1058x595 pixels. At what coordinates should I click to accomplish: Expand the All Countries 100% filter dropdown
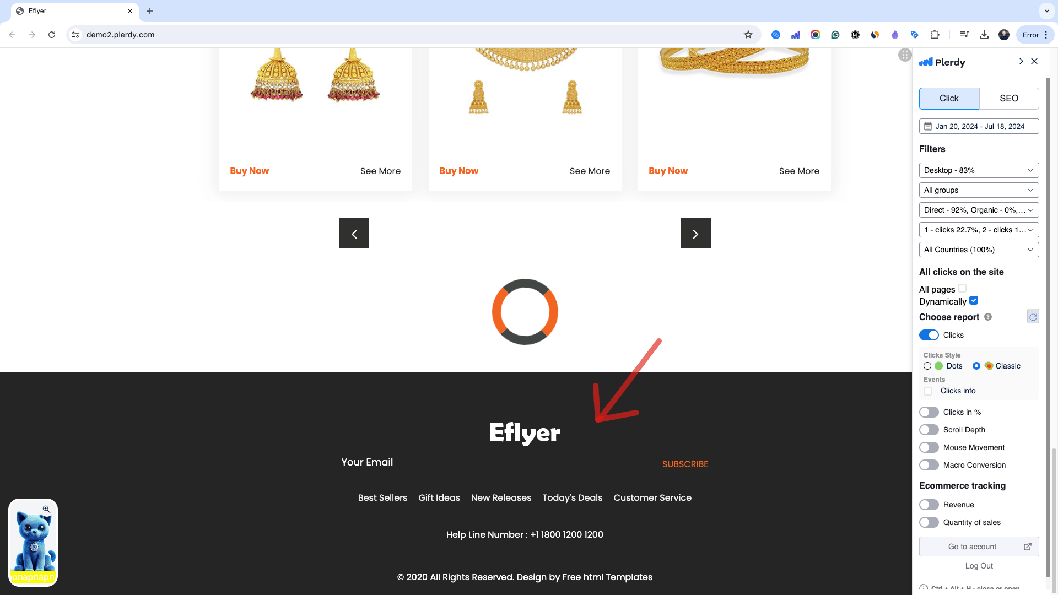(x=979, y=250)
